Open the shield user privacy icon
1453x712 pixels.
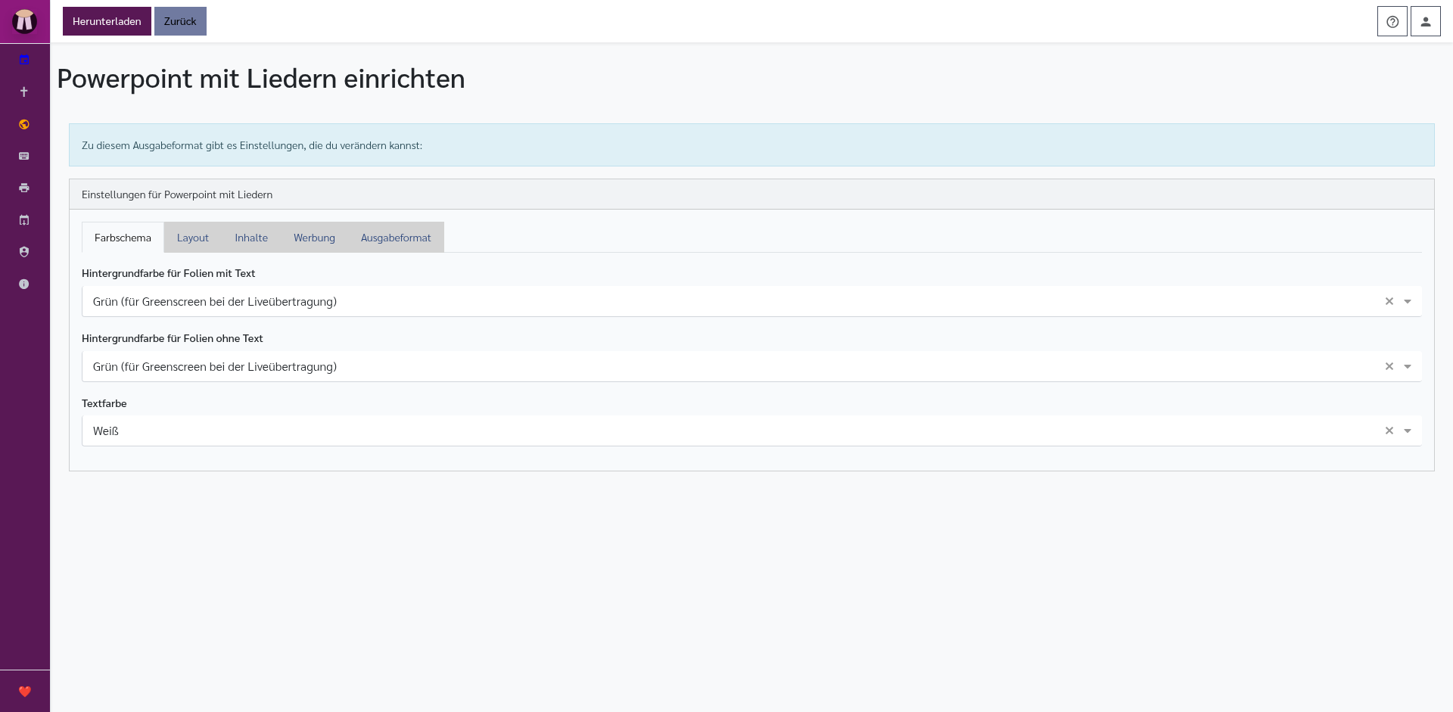24,252
